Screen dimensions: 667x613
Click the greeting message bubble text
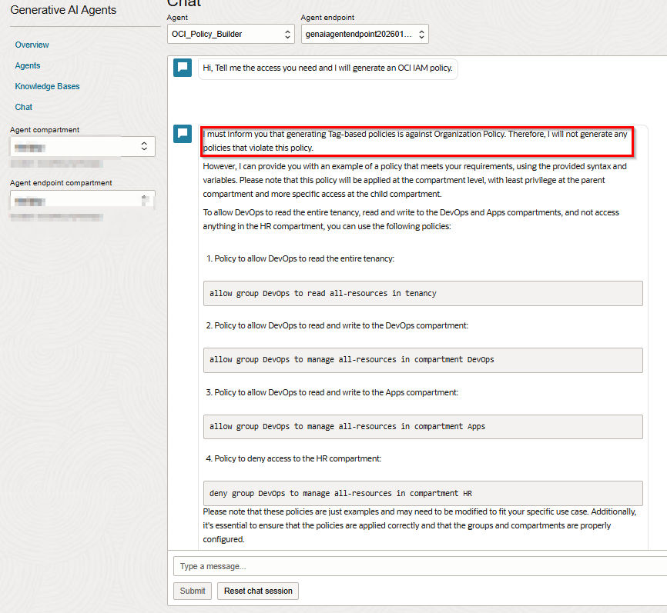[x=327, y=68]
